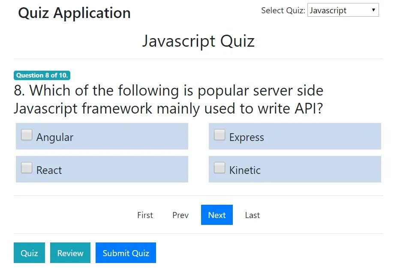Skip to the Last question
Screen dimensions: 397x272
tap(253, 215)
